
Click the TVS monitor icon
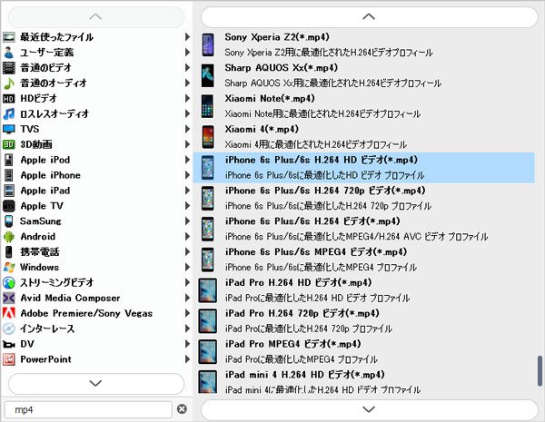[x=9, y=129]
